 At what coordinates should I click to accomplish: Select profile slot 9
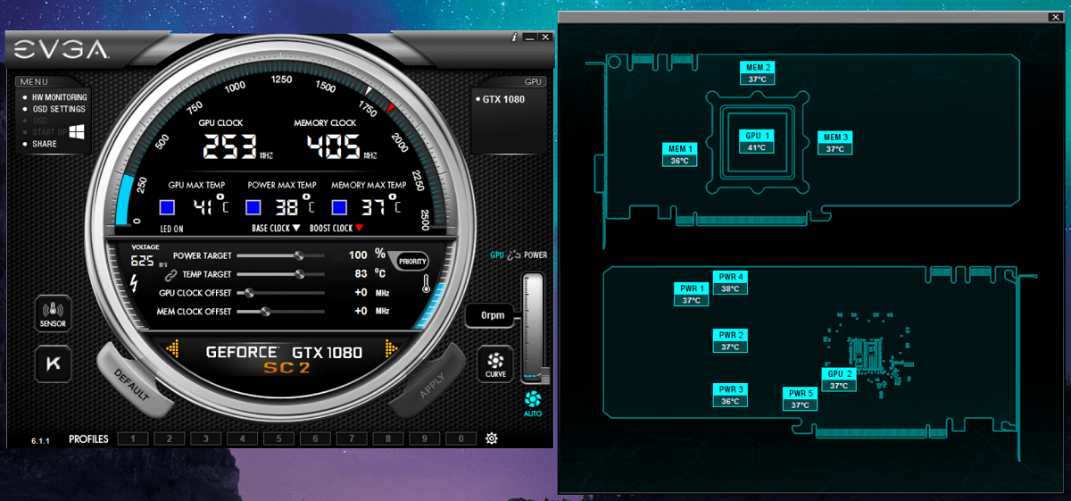pos(425,438)
